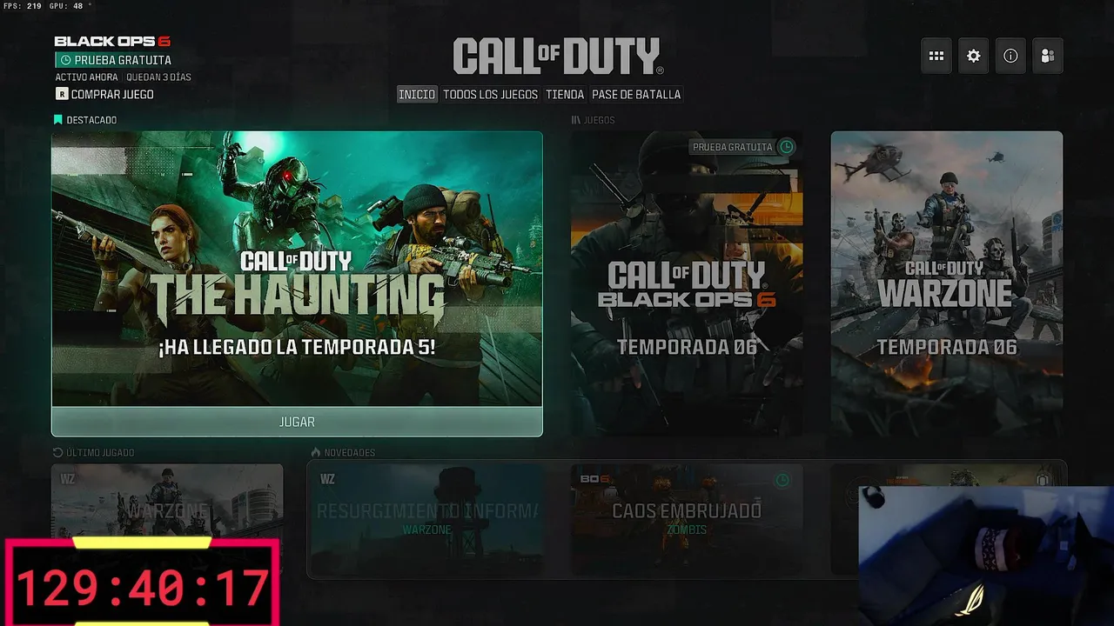Image resolution: width=1114 pixels, height=626 pixels.
Task: Select the Warzone Temporada 06 tile
Action: point(947,283)
